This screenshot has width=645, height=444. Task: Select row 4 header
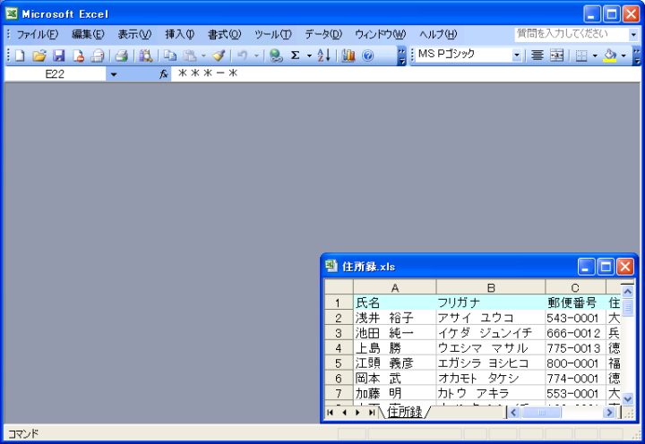[x=339, y=348]
